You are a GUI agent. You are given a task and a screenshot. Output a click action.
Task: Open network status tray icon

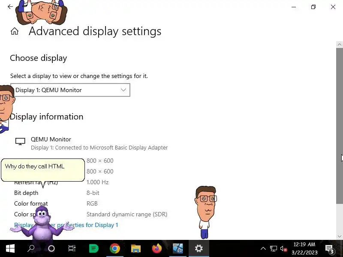pos(273,248)
